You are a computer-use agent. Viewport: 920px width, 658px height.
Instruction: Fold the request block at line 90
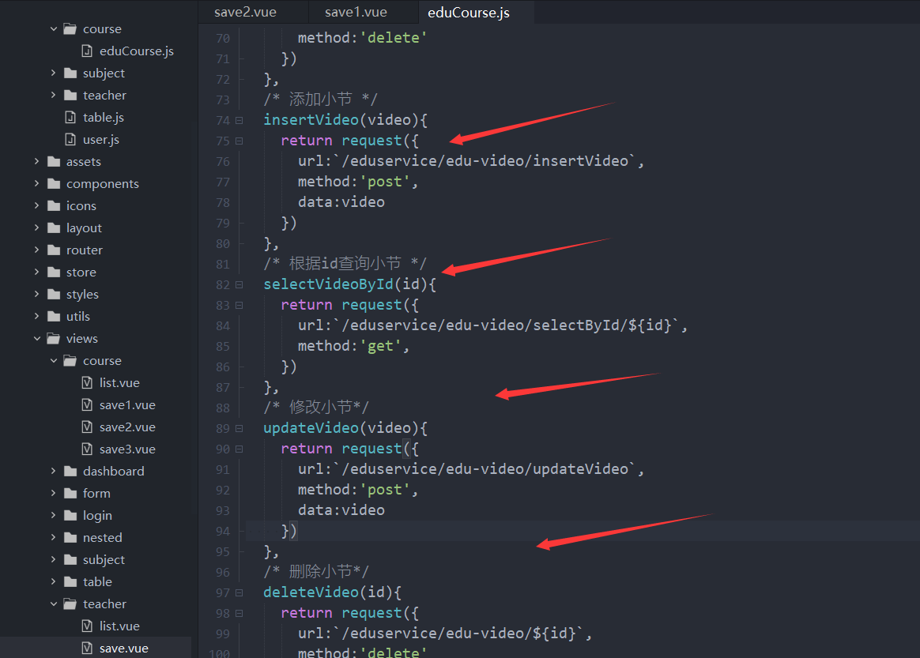pyautogui.click(x=239, y=449)
